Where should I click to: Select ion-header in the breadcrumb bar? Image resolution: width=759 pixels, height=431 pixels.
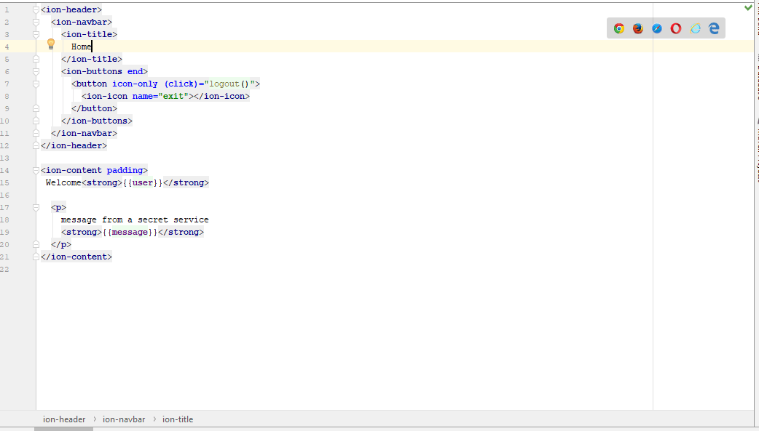[x=64, y=419]
